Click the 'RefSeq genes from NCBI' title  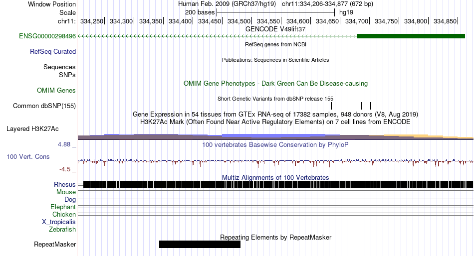[x=275, y=44]
